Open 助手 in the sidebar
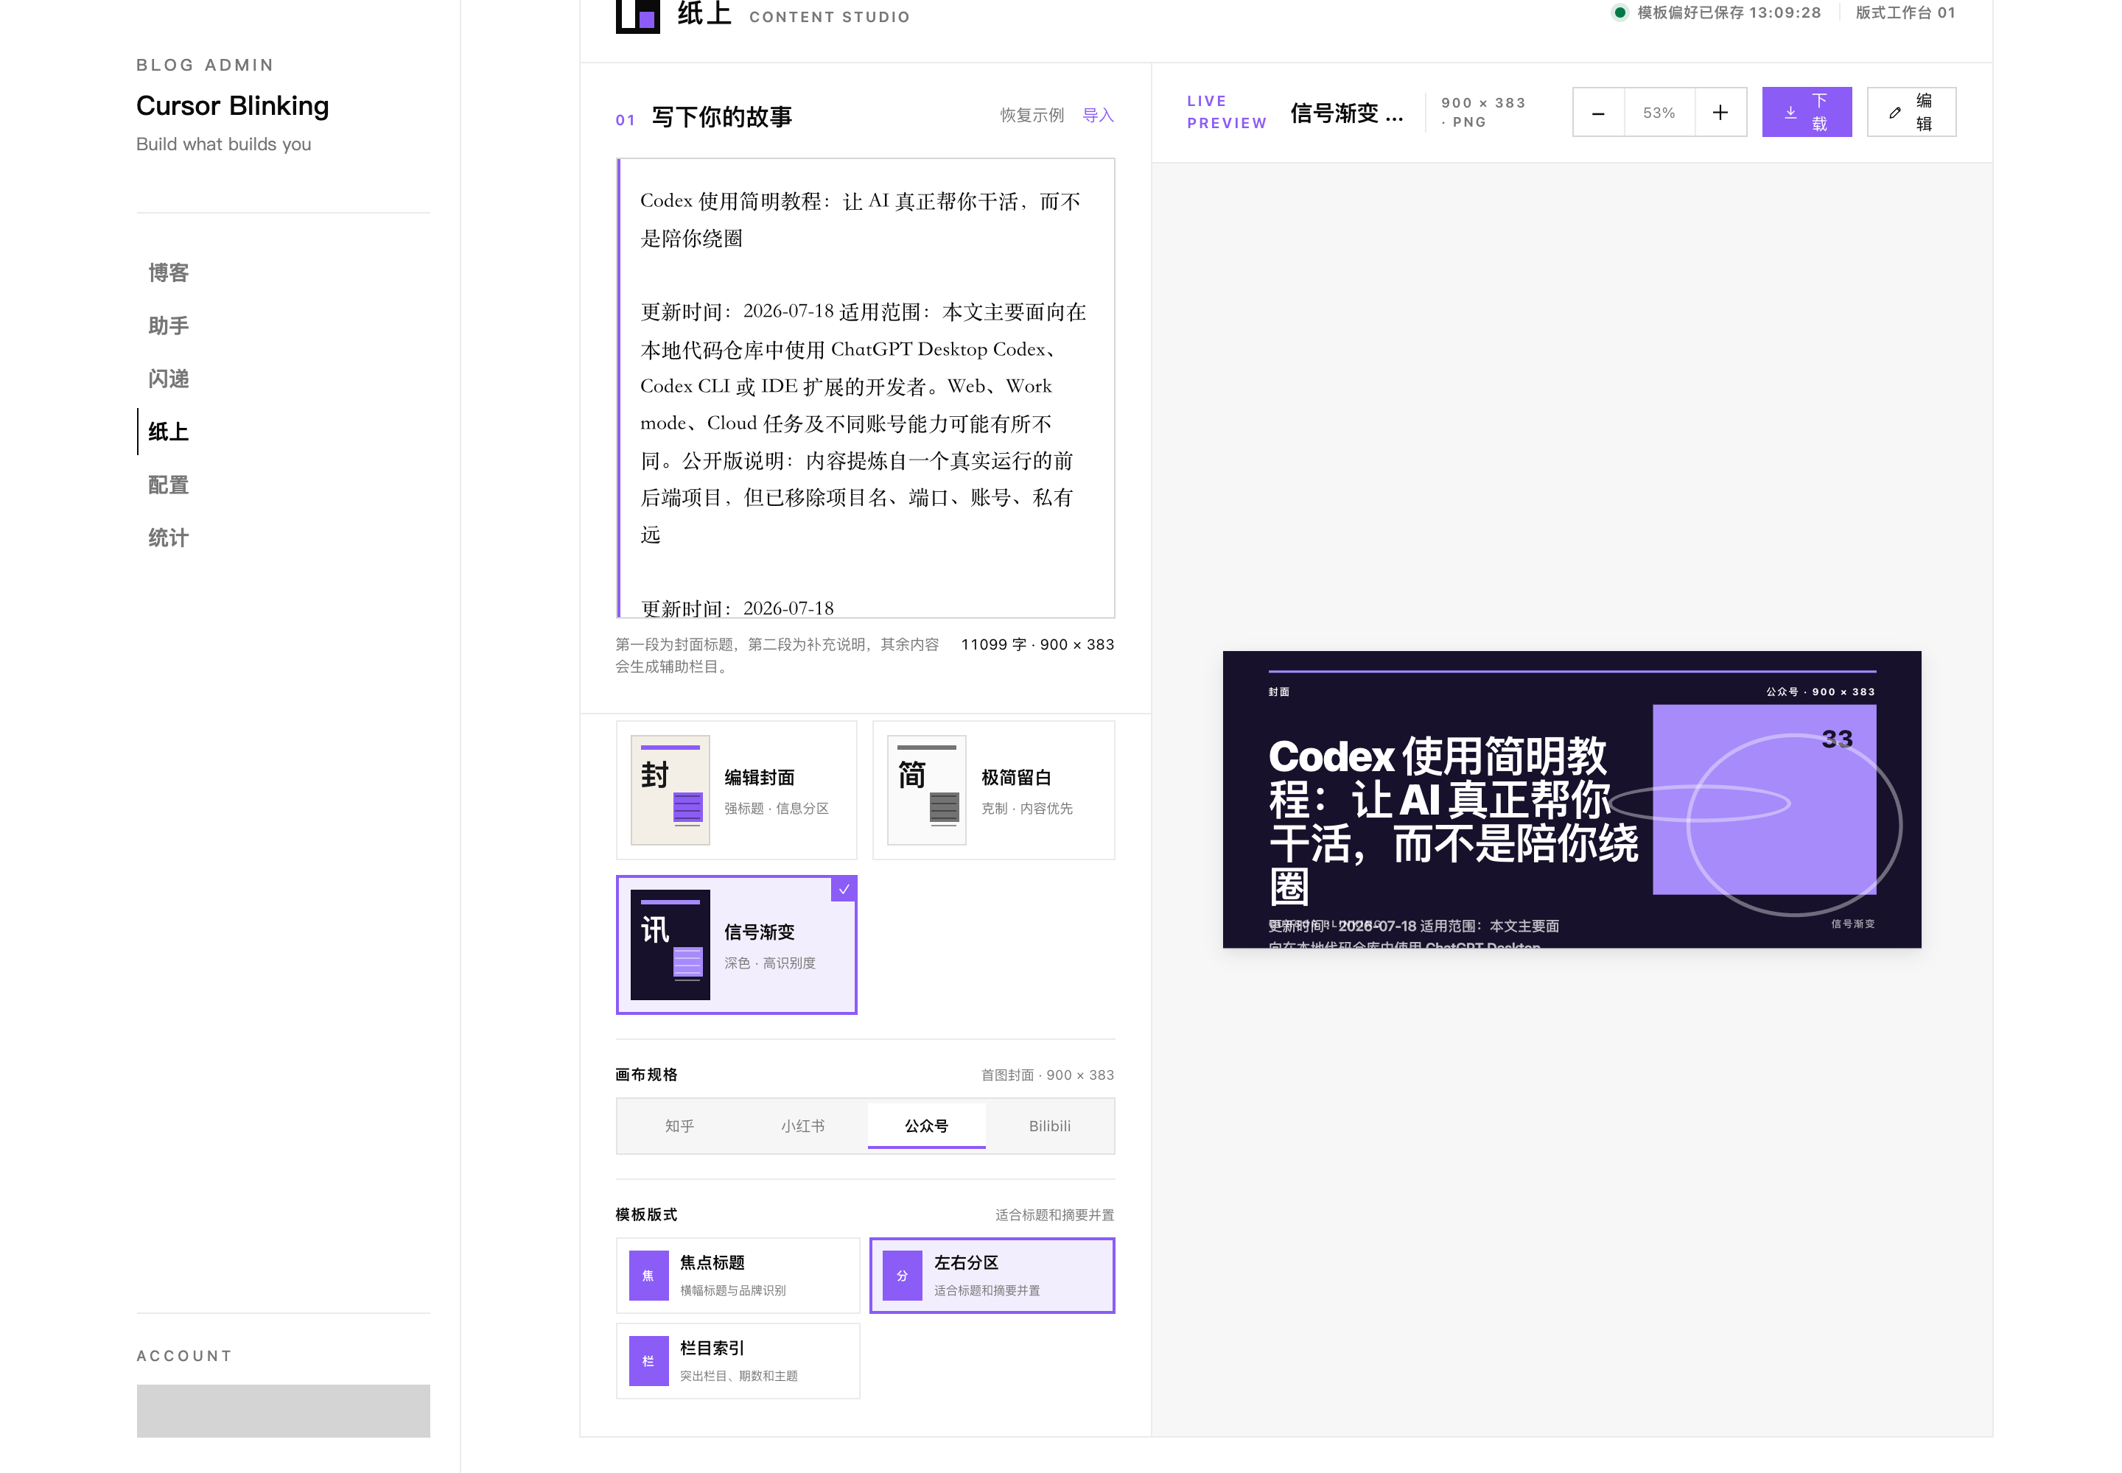The width and height of the screenshot is (2122, 1473). [x=169, y=326]
